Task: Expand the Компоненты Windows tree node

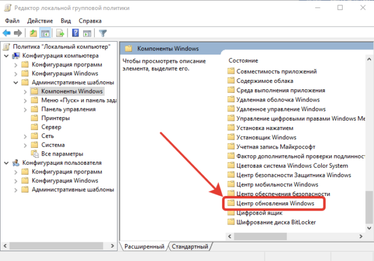Action: (25, 92)
